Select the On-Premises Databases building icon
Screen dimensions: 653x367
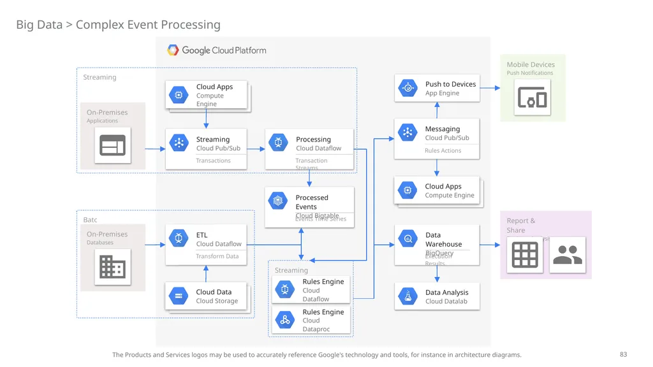pyautogui.click(x=112, y=267)
